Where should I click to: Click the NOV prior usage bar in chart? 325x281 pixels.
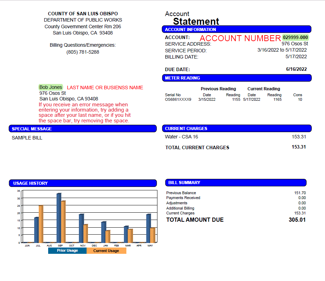pos(81,228)
